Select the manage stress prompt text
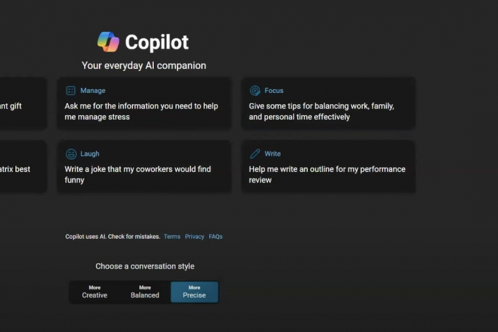 click(x=141, y=111)
